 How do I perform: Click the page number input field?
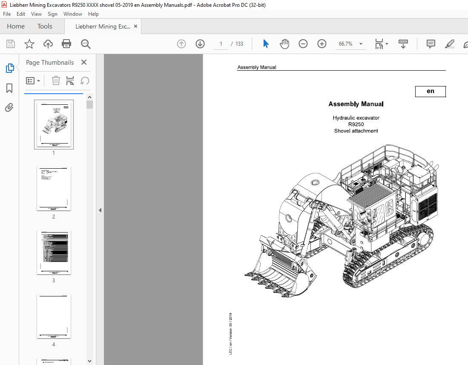(221, 44)
